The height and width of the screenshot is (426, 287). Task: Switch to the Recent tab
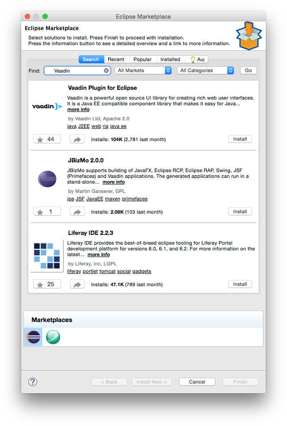point(116,59)
